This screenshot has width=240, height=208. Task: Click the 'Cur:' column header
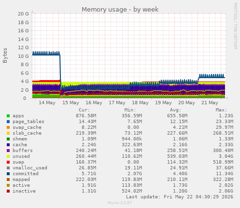coord(84,110)
